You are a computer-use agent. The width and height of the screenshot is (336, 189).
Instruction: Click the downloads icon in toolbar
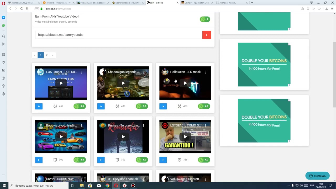[x=327, y=9]
